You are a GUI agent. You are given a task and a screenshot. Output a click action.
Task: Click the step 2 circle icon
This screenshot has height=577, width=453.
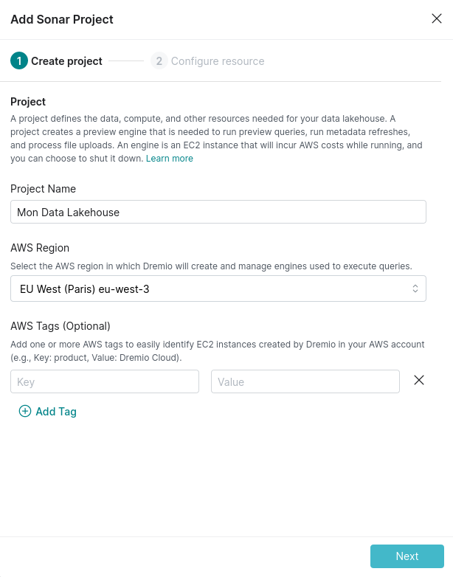[x=159, y=61]
